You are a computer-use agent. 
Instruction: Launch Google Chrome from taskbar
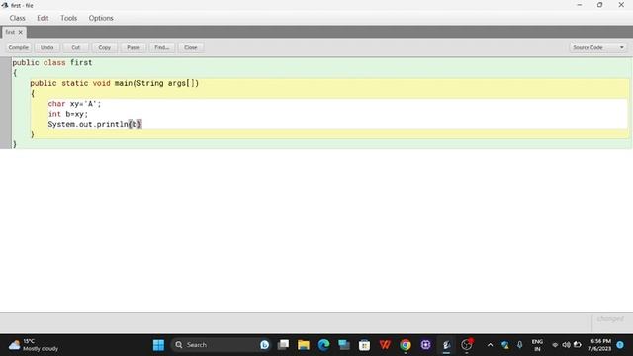tap(406, 345)
